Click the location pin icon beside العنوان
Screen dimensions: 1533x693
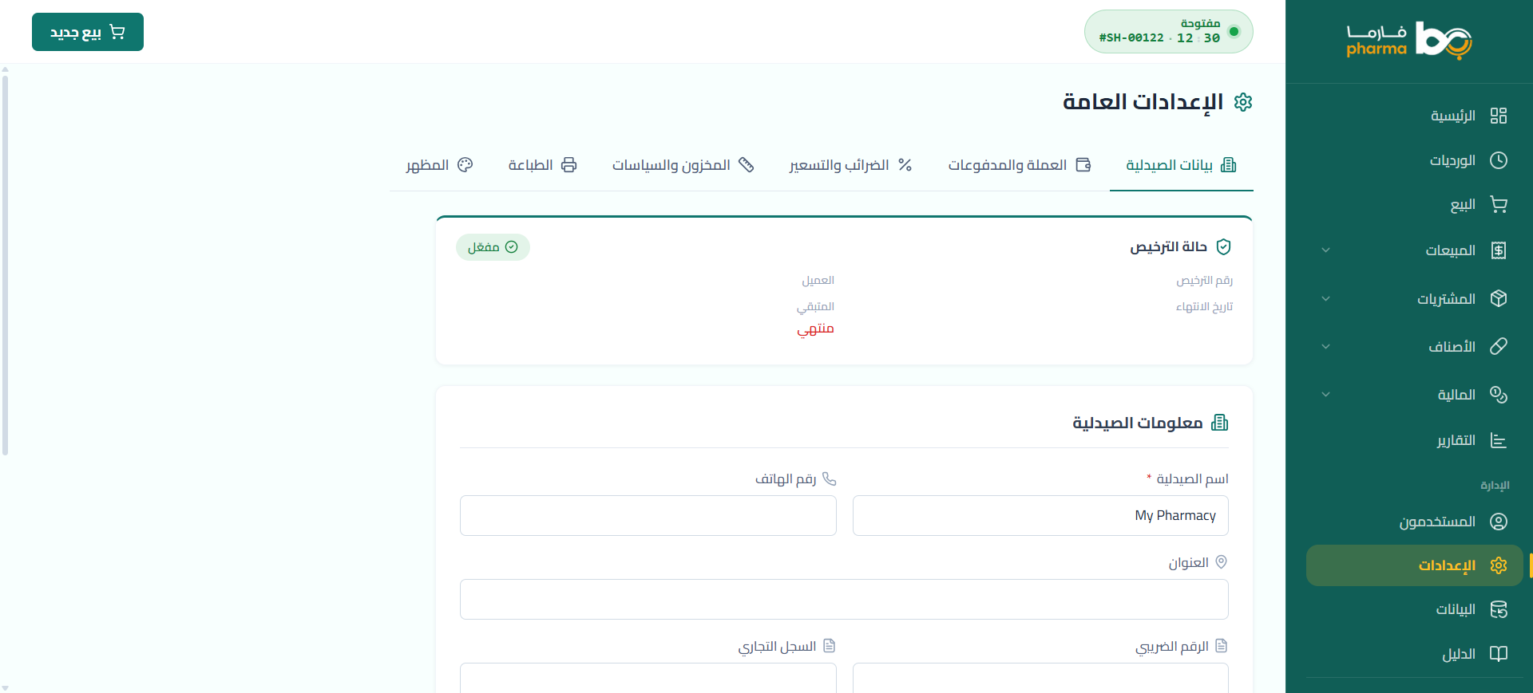[1221, 562]
